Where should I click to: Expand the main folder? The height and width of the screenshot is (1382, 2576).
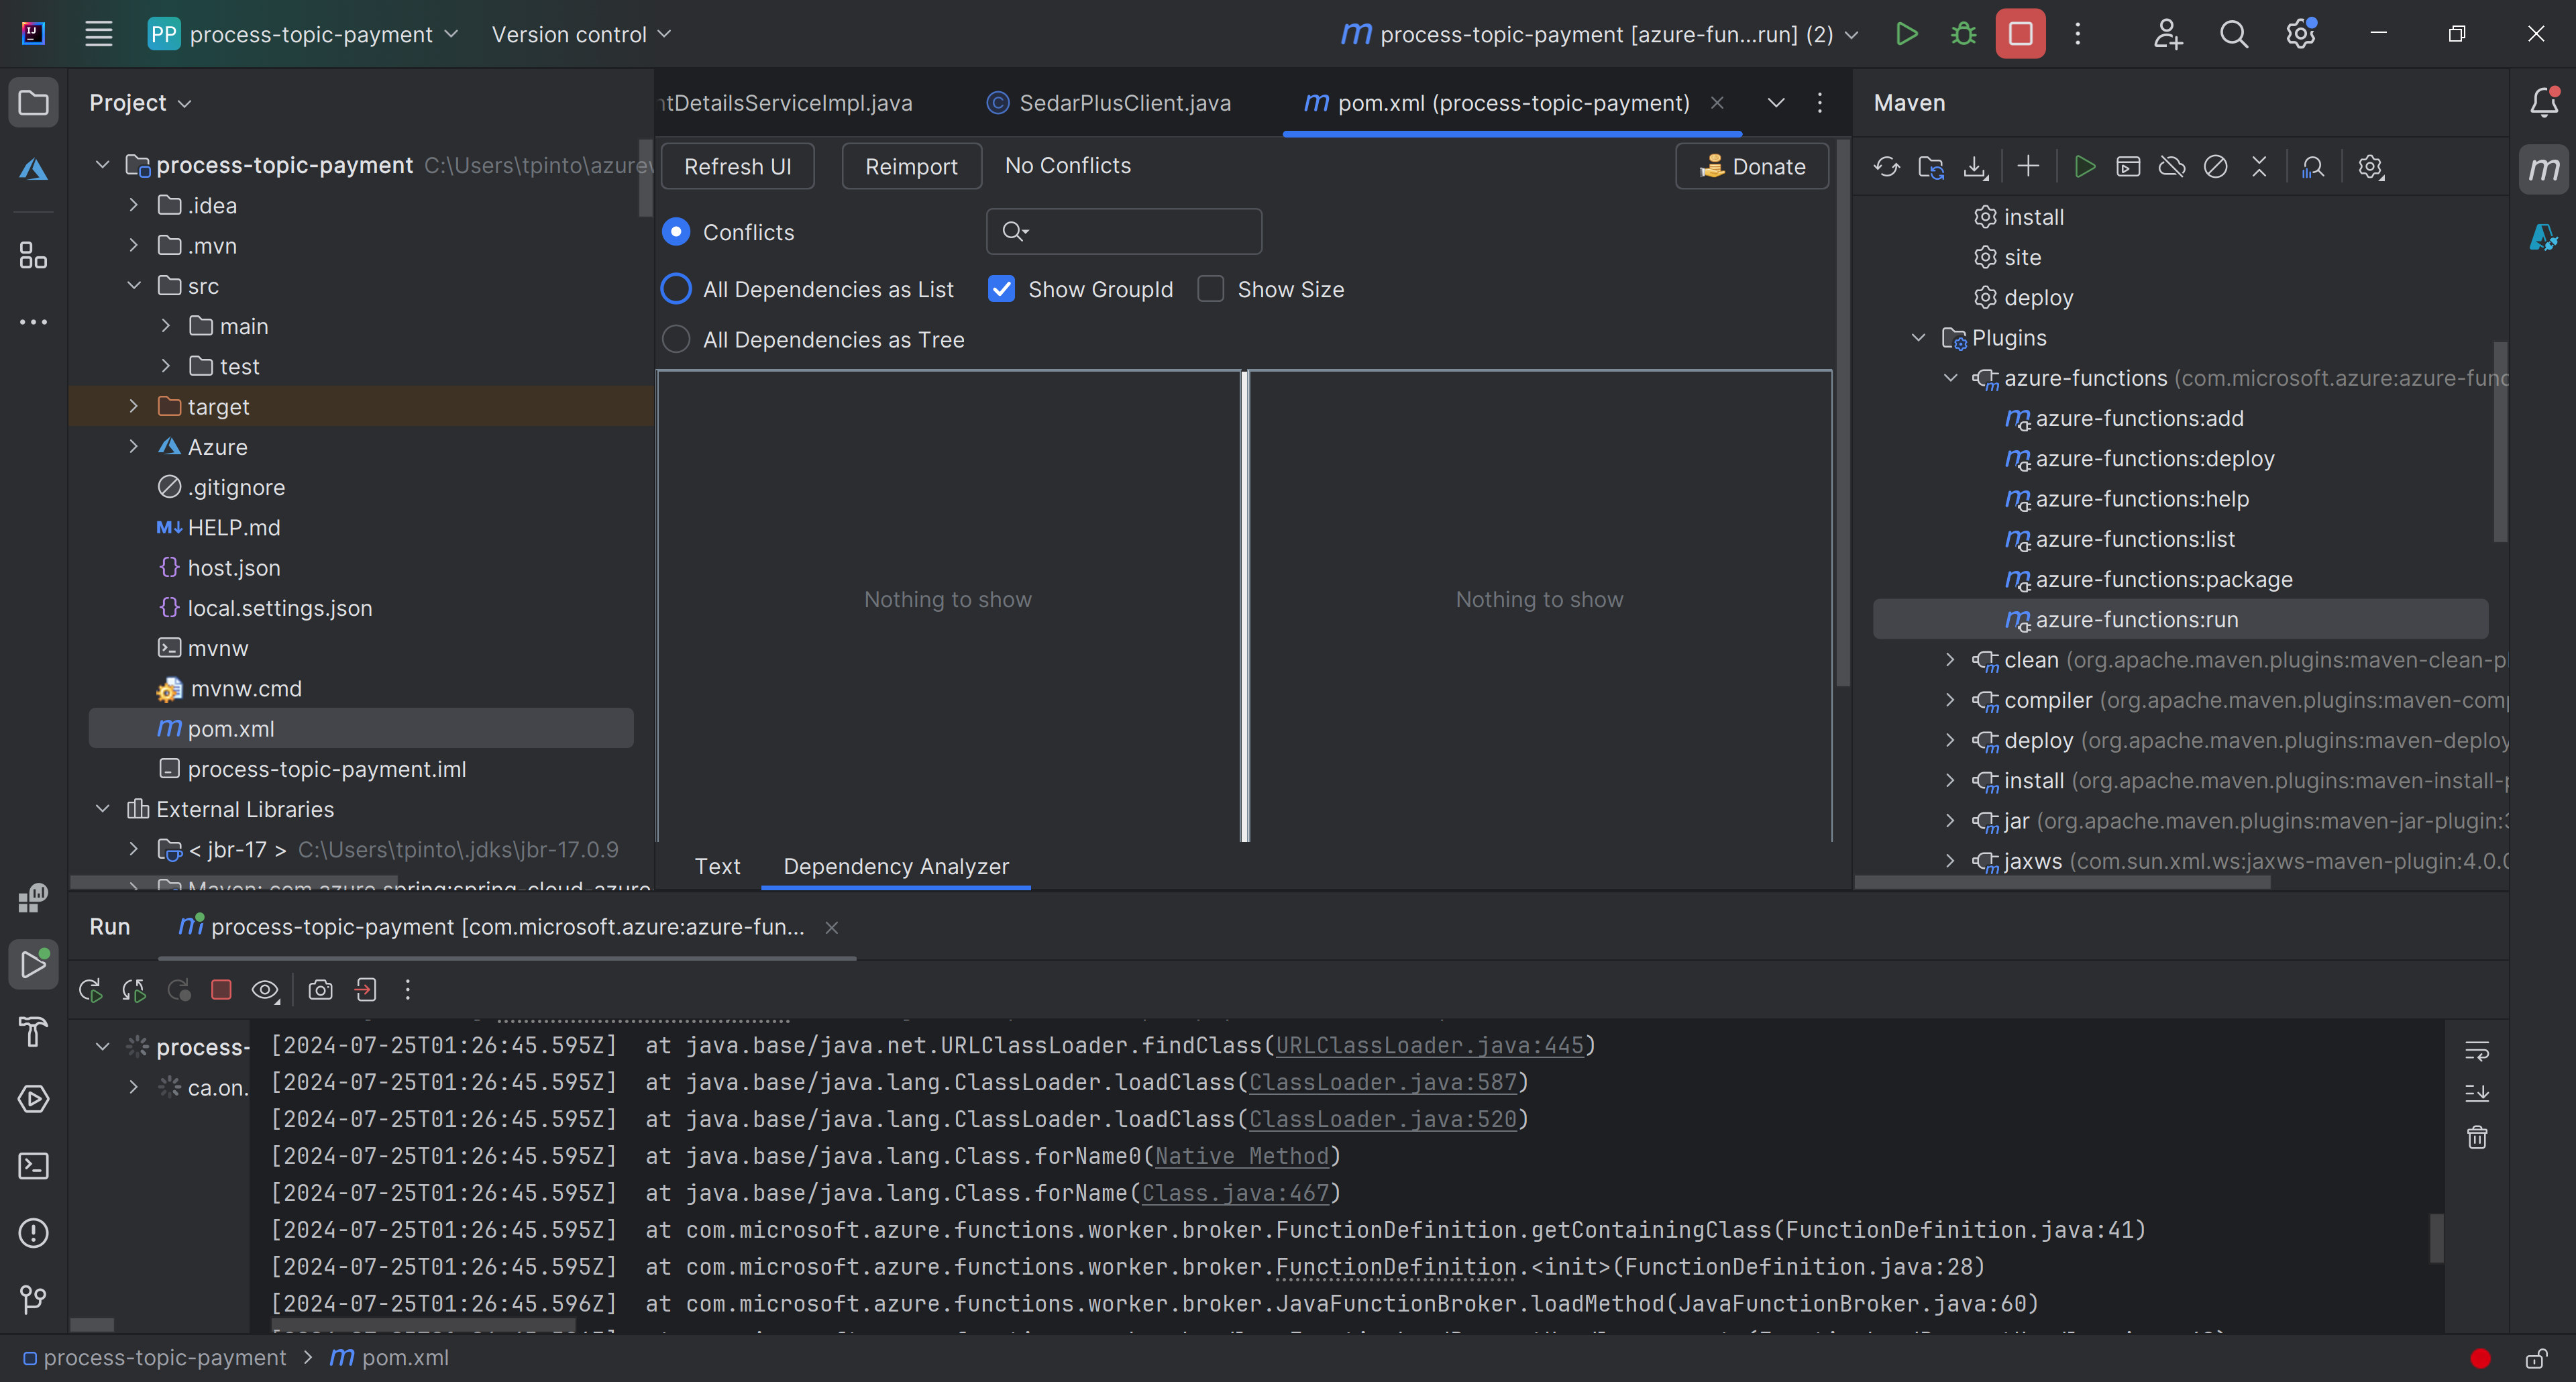click(x=165, y=326)
